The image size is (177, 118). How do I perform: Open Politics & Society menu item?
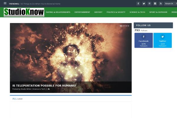click(x=116, y=12)
